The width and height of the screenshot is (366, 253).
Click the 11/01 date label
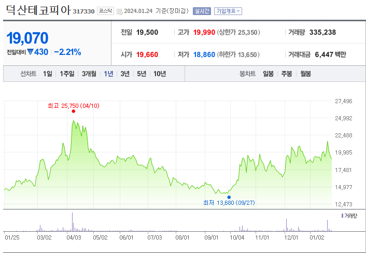tap(262, 237)
